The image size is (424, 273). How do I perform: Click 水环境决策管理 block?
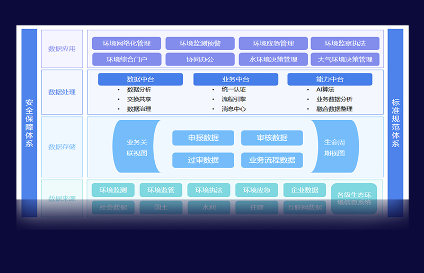pyautogui.click(x=273, y=59)
